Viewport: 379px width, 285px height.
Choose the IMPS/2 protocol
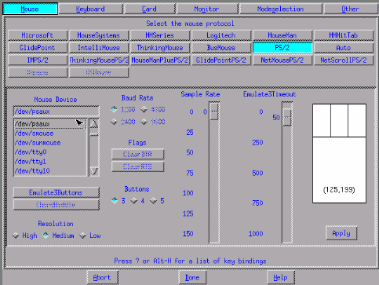click(x=38, y=60)
